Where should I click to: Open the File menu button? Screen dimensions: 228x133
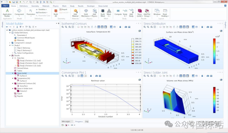5,6
